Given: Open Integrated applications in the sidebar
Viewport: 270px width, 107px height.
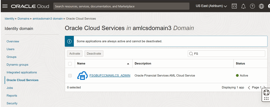Looking at the screenshot, I should pos(22,72).
